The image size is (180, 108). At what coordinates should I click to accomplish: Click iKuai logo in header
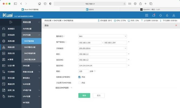coord(8,15)
